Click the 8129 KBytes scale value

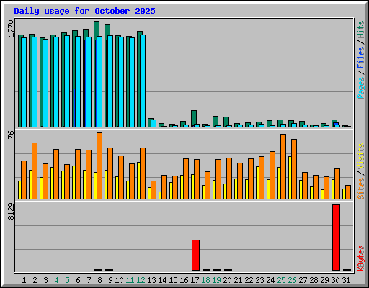click(11, 212)
